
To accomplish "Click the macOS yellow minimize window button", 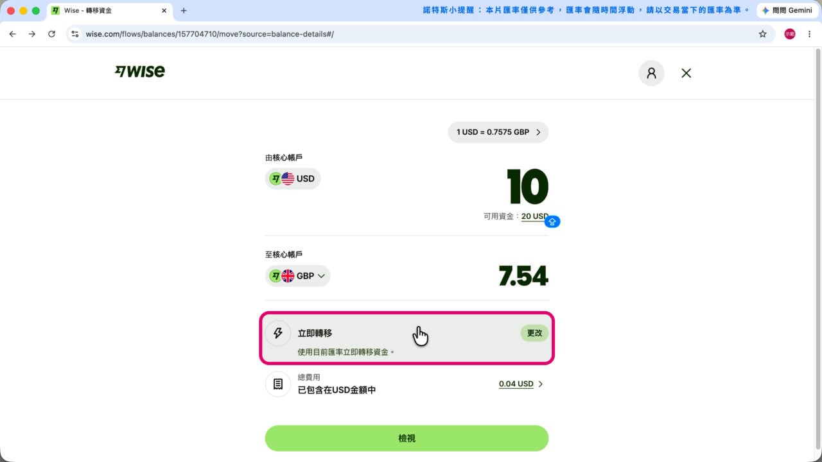I will (x=23, y=11).
